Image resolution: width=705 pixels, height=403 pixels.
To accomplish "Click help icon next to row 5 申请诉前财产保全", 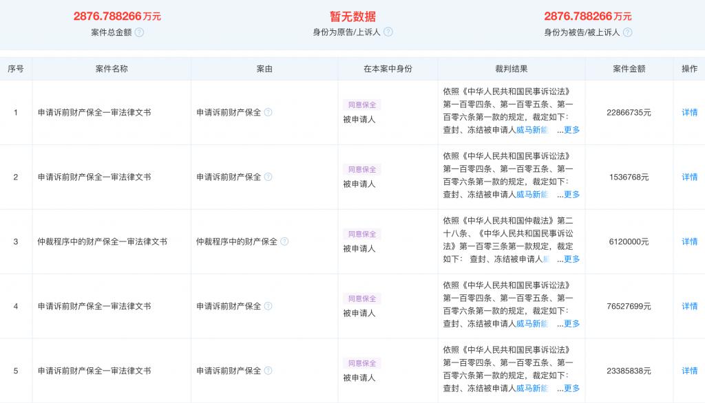I will [x=268, y=371].
